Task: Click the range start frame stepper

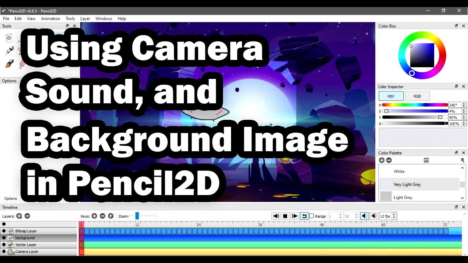Action: point(340,216)
